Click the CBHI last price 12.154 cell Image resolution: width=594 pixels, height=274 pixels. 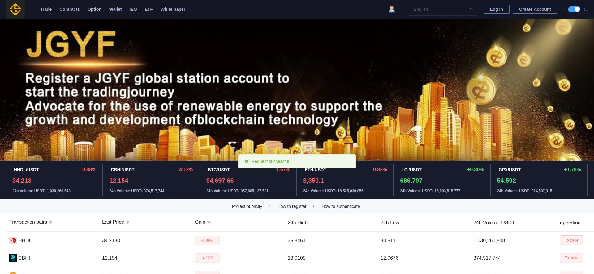(x=110, y=258)
